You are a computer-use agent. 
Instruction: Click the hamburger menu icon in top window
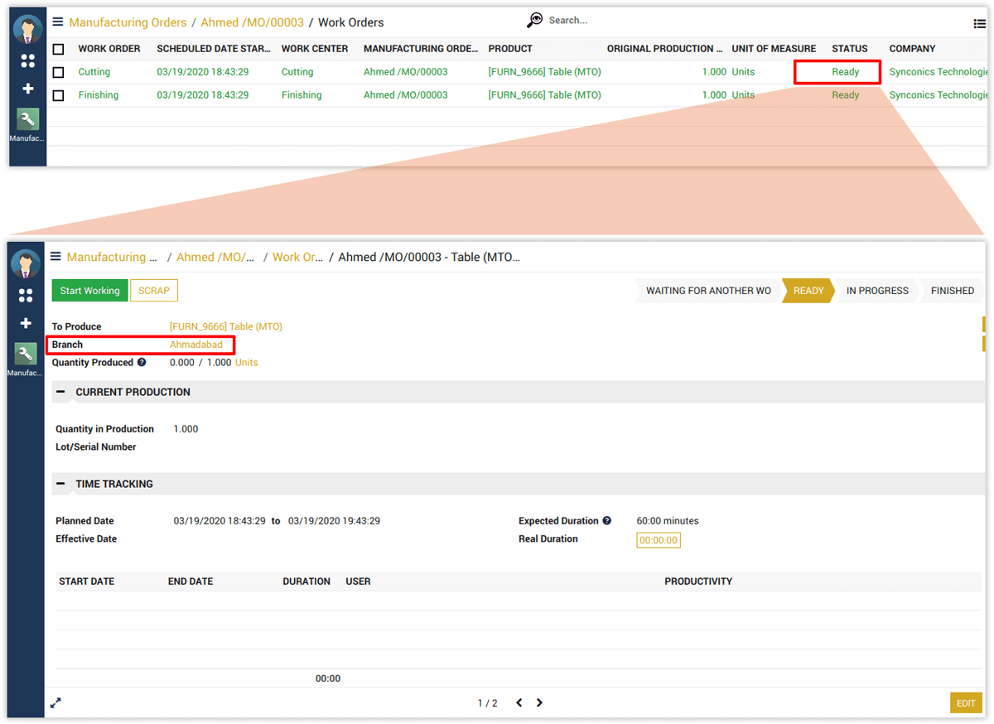click(x=57, y=22)
